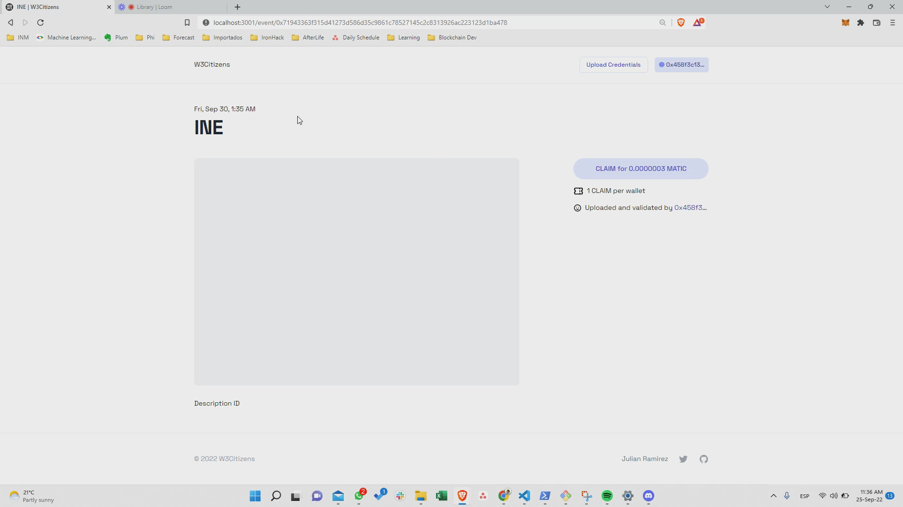Open the Machine Learning bookmark
The height and width of the screenshot is (507, 903).
click(x=66, y=38)
